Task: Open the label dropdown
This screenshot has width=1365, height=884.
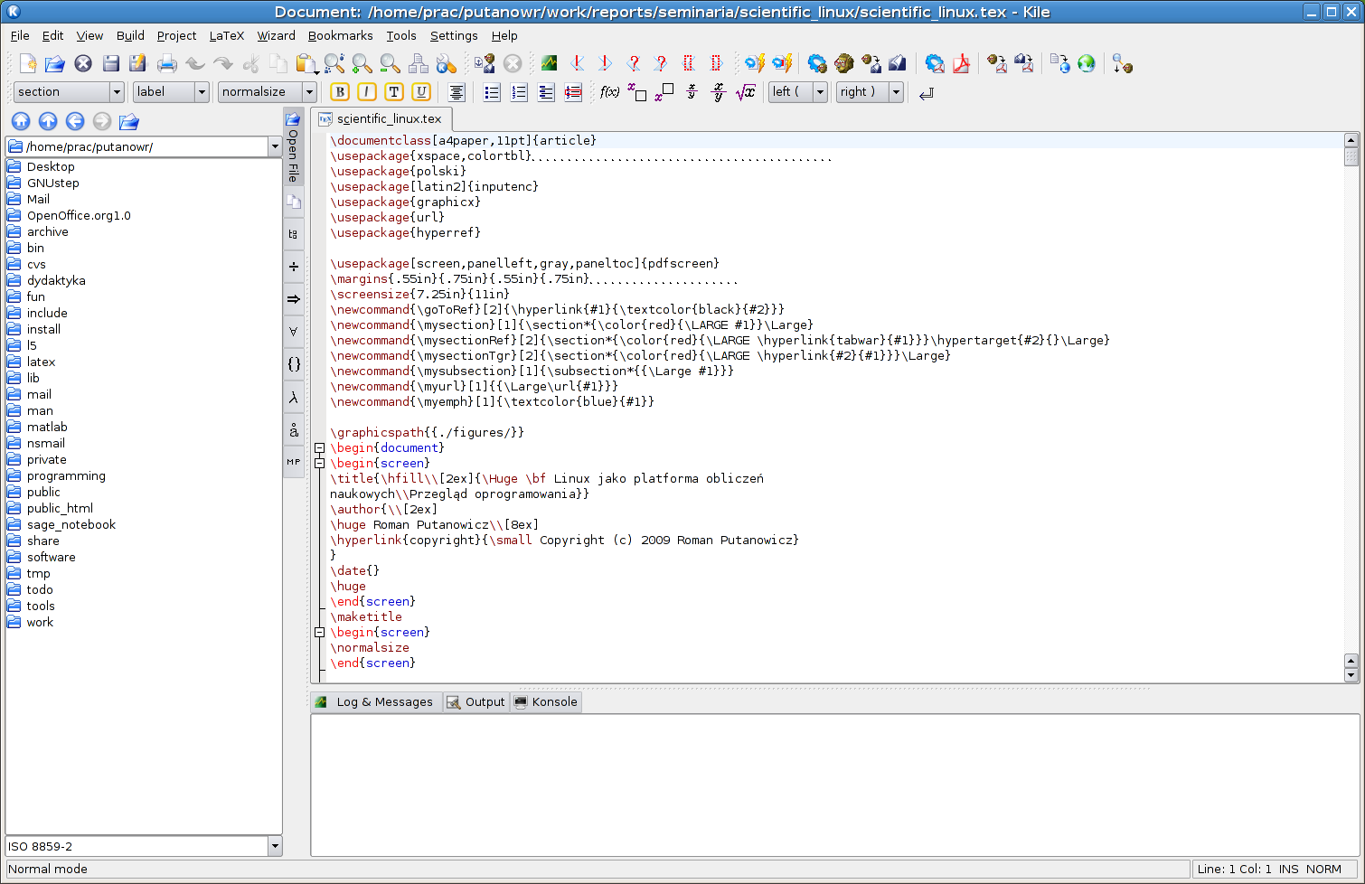Action: [x=171, y=92]
